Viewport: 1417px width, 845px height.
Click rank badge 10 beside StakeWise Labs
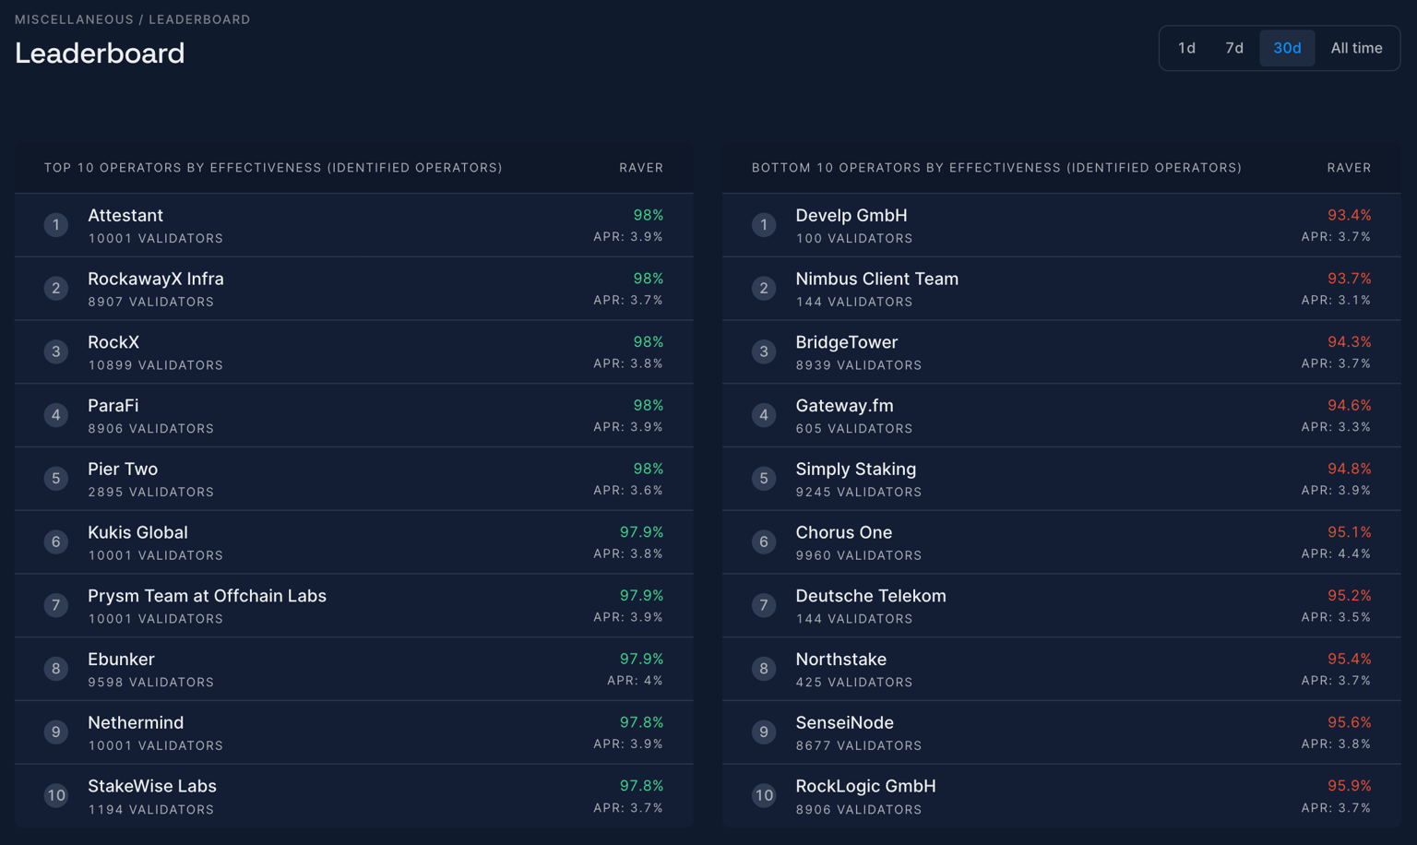pyautogui.click(x=56, y=796)
